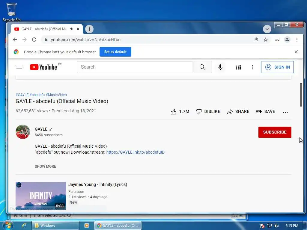Click the page vertical scrollbar thumb
307x230 pixels.
pos(301,95)
